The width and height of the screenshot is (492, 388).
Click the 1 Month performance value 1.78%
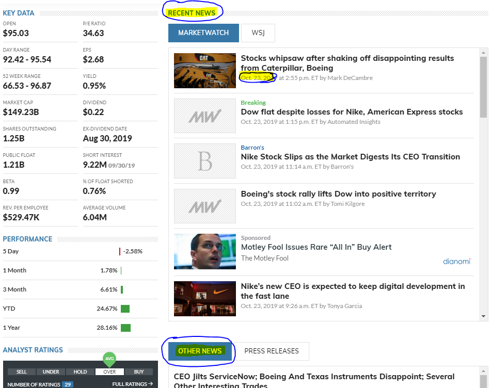(108, 270)
